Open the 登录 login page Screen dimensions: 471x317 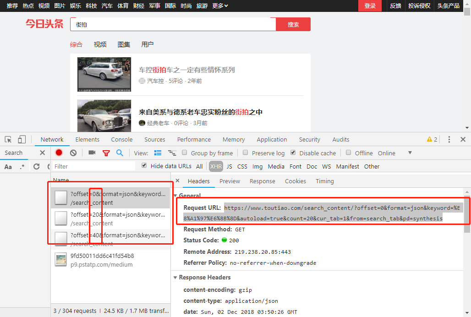370,6
